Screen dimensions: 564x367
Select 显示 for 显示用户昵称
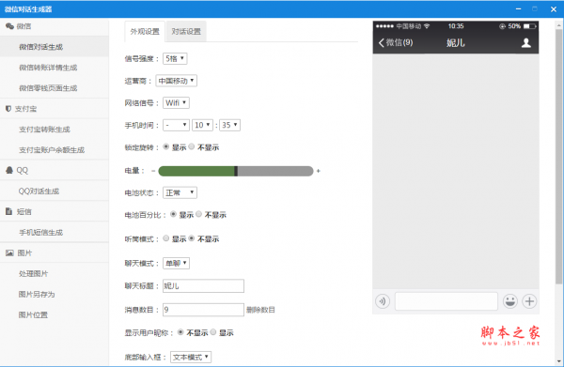tap(213, 332)
